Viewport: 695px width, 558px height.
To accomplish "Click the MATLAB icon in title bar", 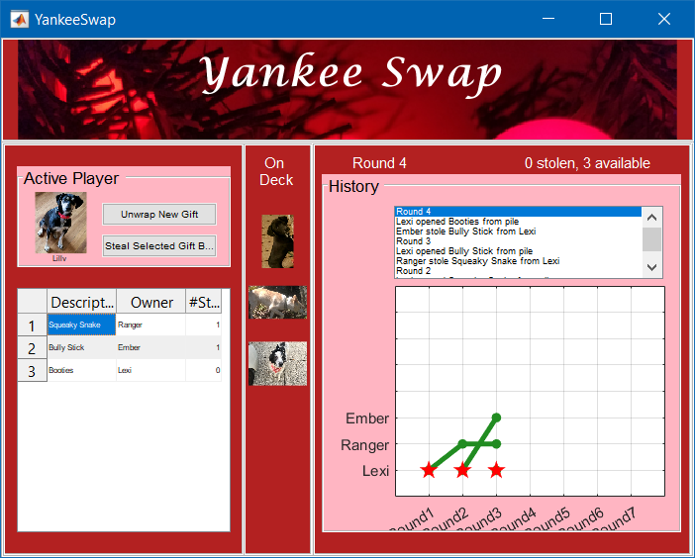I will click(x=18, y=19).
